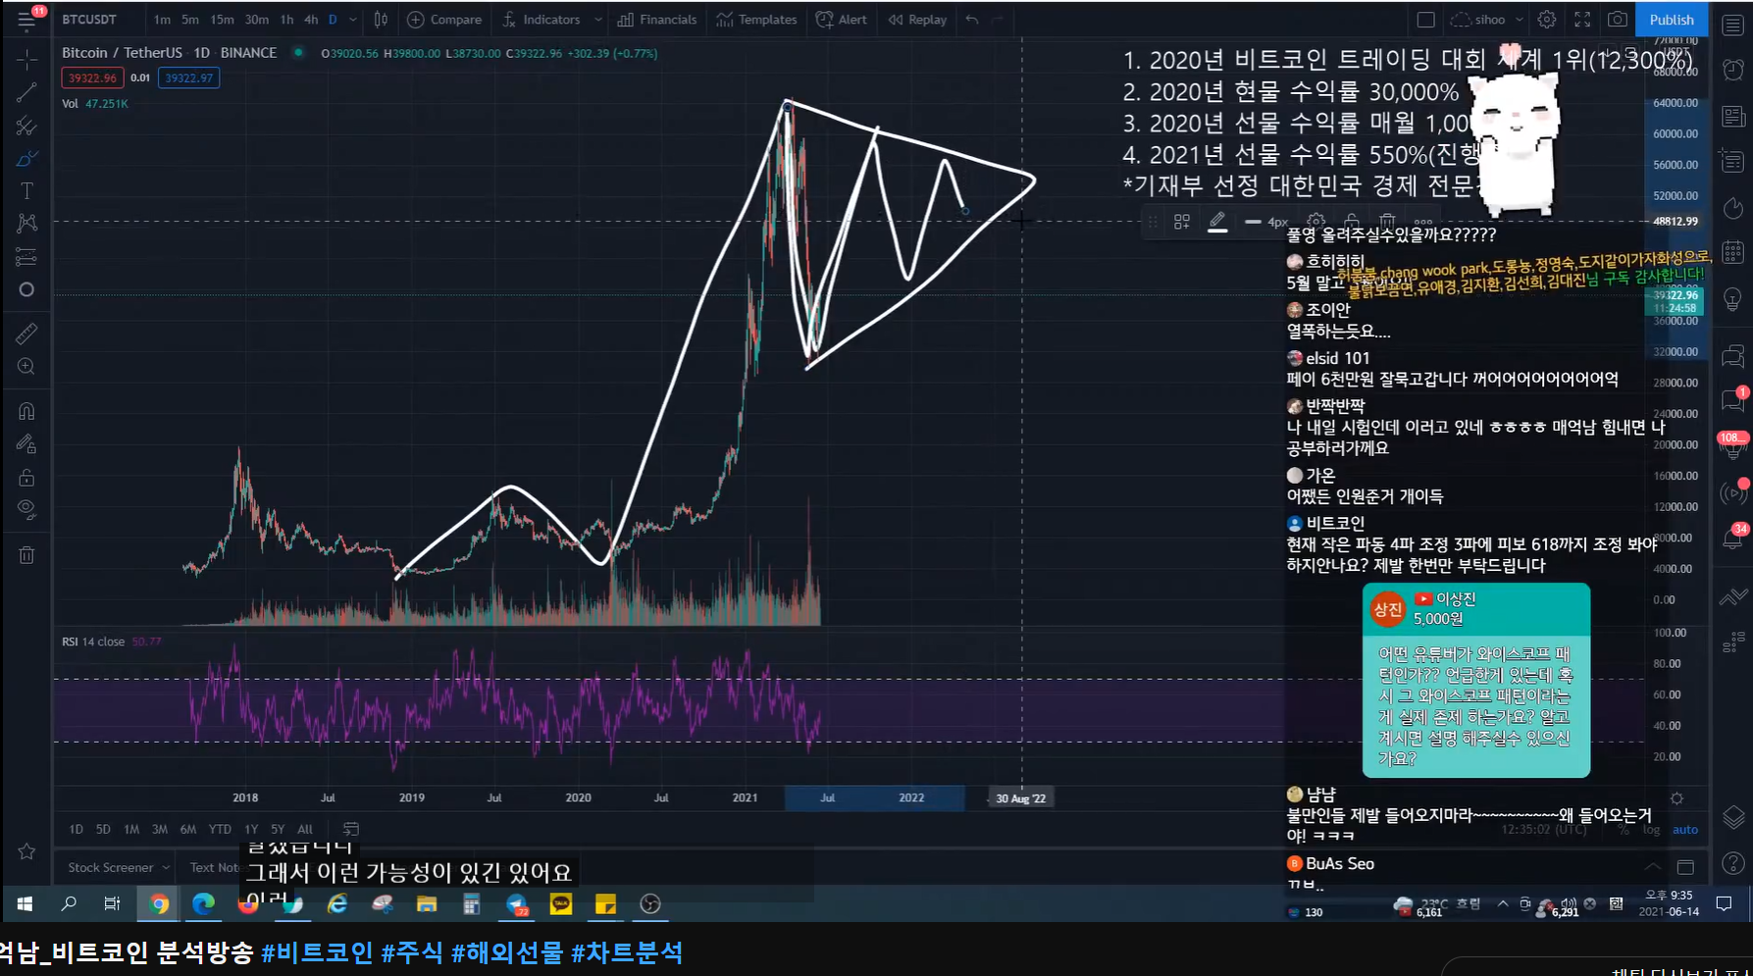Expand the sihoo layout name dropdown
The height and width of the screenshot is (976, 1753).
coord(1519,20)
